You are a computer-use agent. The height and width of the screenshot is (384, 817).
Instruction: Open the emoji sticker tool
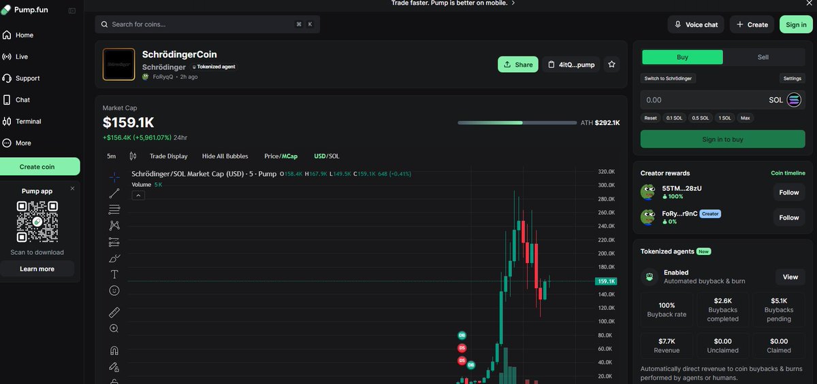pos(114,291)
